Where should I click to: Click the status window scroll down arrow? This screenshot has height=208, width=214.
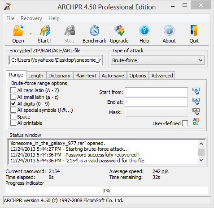point(201,160)
